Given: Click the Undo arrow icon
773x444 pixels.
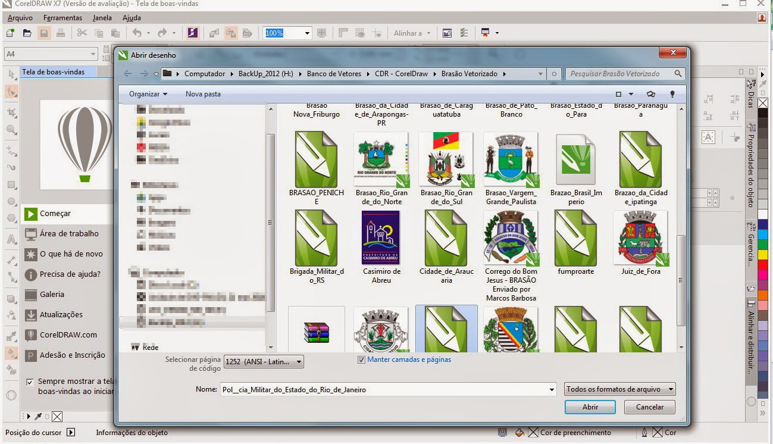Looking at the screenshot, I should 137,33.
